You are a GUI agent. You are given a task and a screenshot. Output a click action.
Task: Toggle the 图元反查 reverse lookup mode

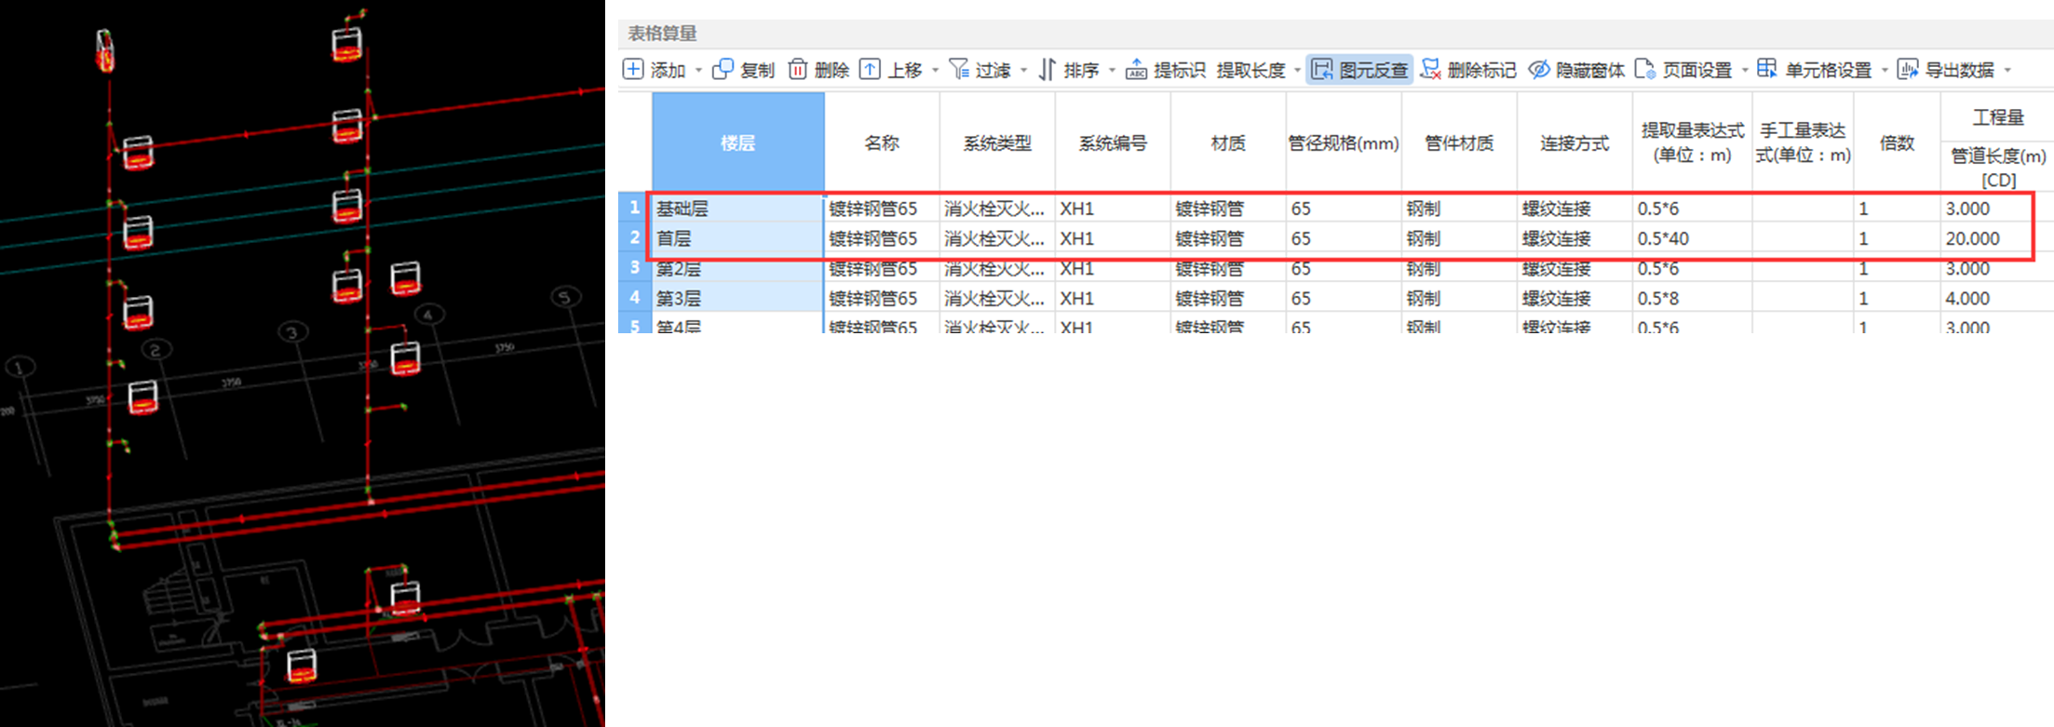point(1360,70)
